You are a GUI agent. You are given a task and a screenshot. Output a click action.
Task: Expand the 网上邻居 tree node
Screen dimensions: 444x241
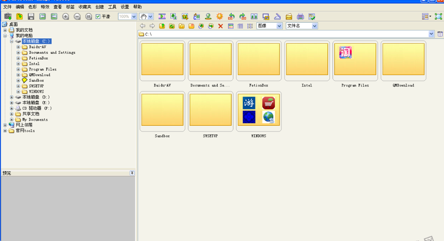[x=5, y=125]
